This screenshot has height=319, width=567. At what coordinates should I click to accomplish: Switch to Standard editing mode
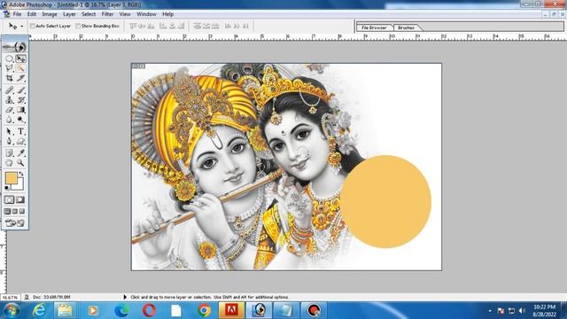point(10,199)
